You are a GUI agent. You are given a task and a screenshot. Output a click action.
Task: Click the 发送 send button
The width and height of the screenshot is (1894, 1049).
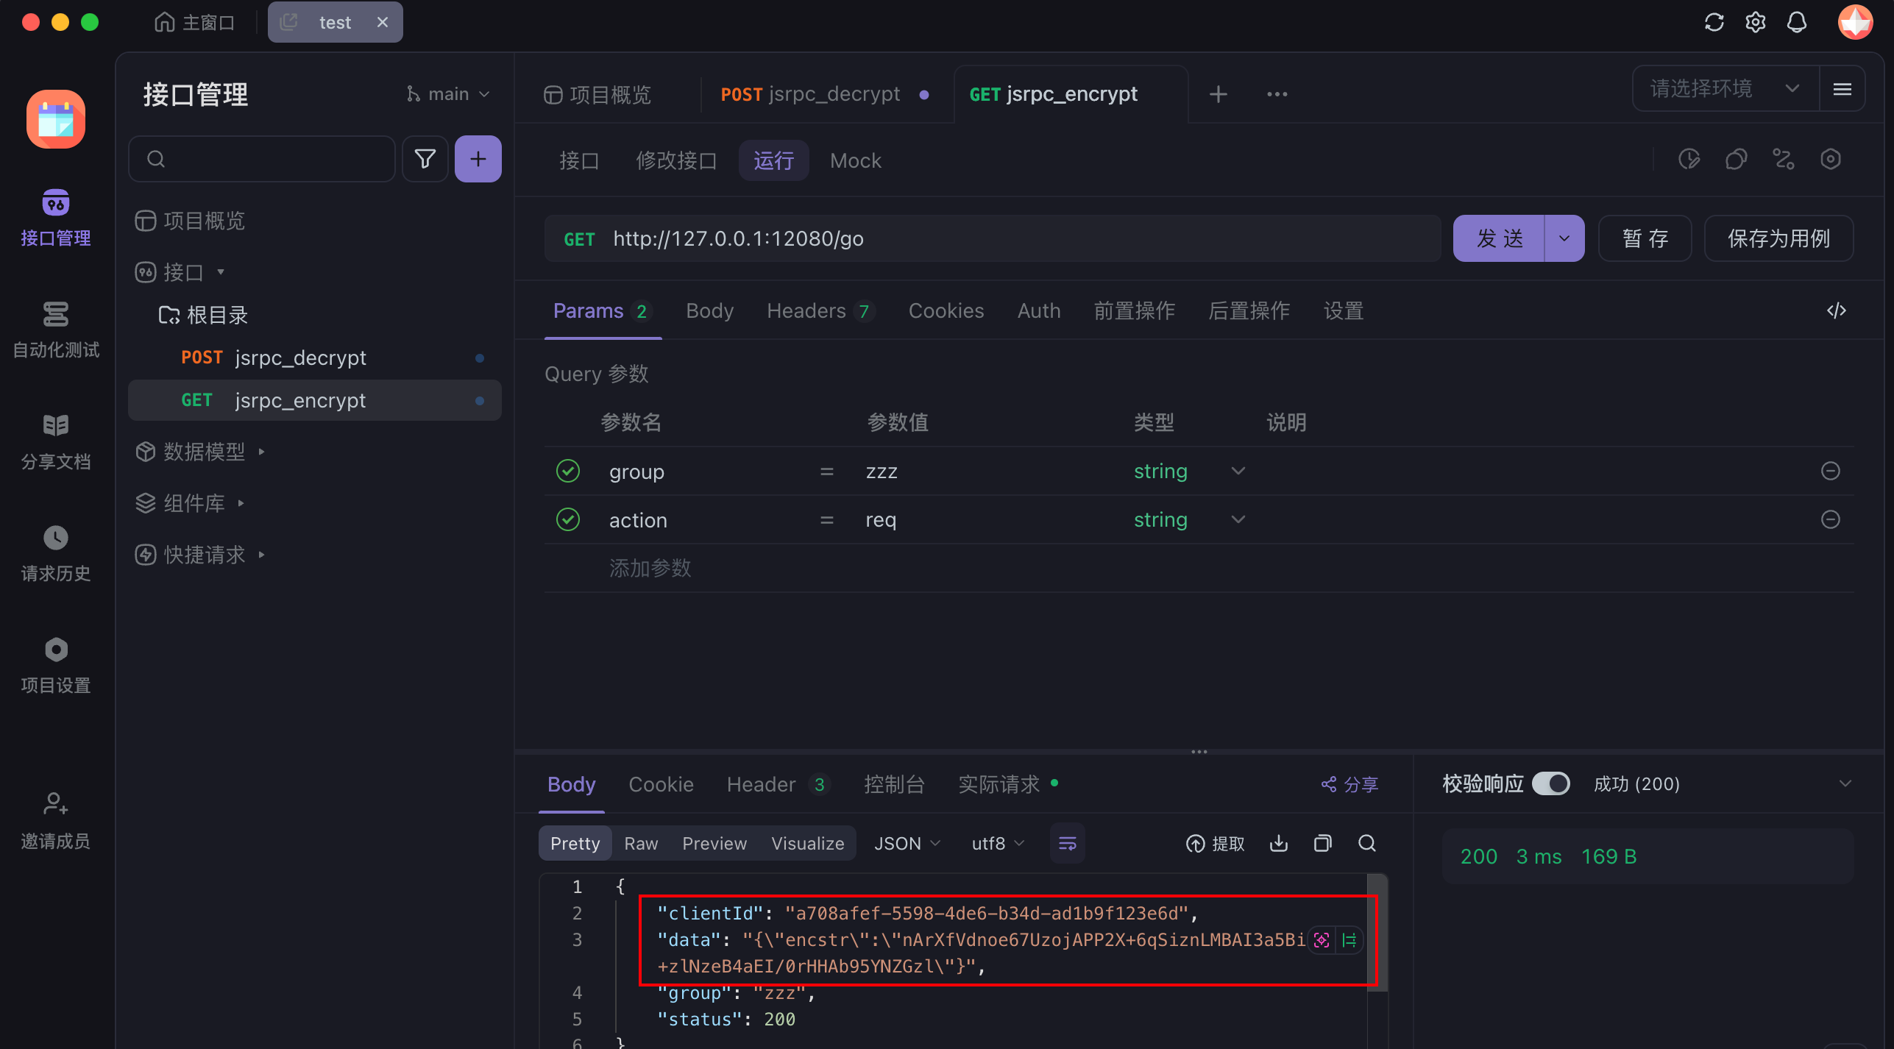(x=1499, y=238)
